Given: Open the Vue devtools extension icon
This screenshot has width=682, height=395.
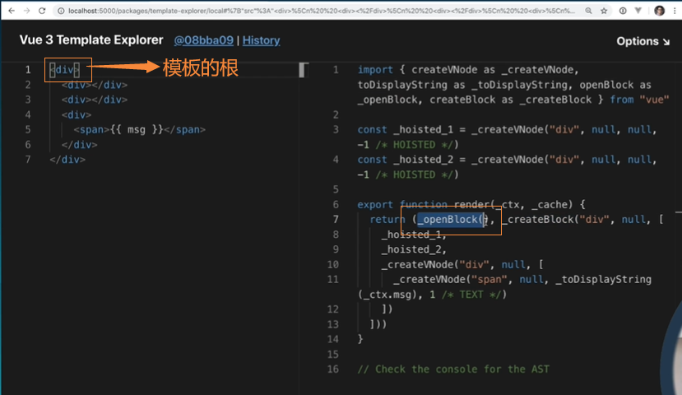Looking at the screenshot, I should 638,11.
